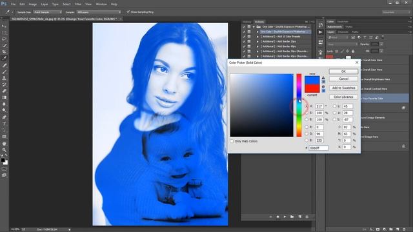
Task: Select the Spot Healing Brush tool
Action: [5, 65]
